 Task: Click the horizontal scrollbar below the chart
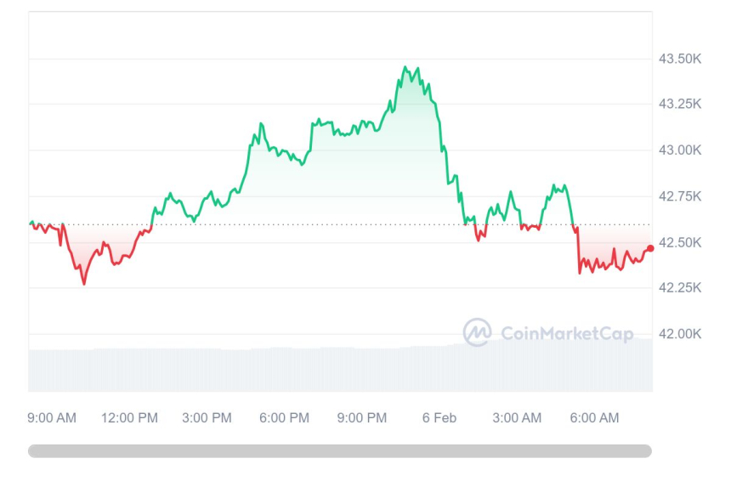coord(340,451)
